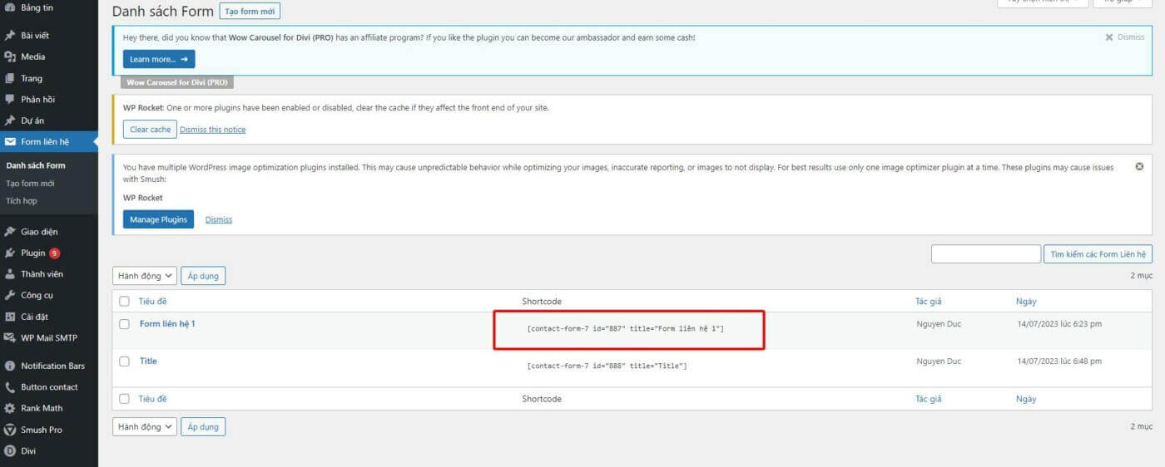The width and height of the screenshot is (1165, 467).
Task: Click the Thành viên user icon
Action: tap(10, 274)
